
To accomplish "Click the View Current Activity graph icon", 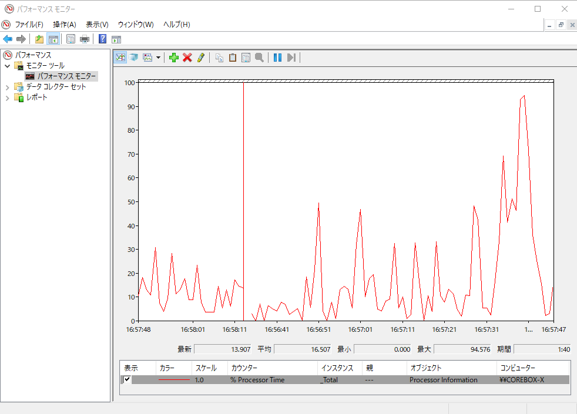I will (x=120, y=58).
